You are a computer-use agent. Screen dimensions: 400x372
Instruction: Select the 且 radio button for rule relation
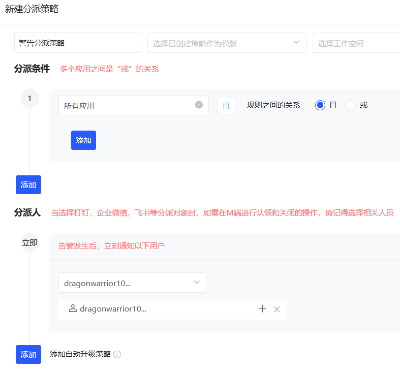(x=320, y=105)
